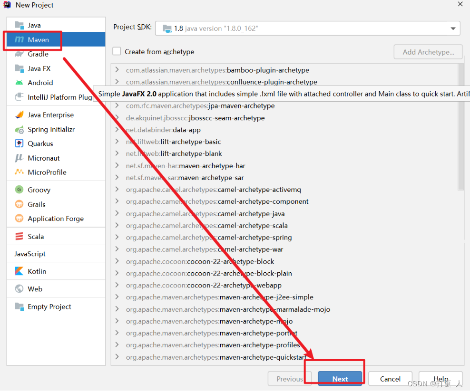This screenshot has width=470, height=392.
Task: Select maven-archetype-marmalade-mojo row text
Action: coord(228,309)
